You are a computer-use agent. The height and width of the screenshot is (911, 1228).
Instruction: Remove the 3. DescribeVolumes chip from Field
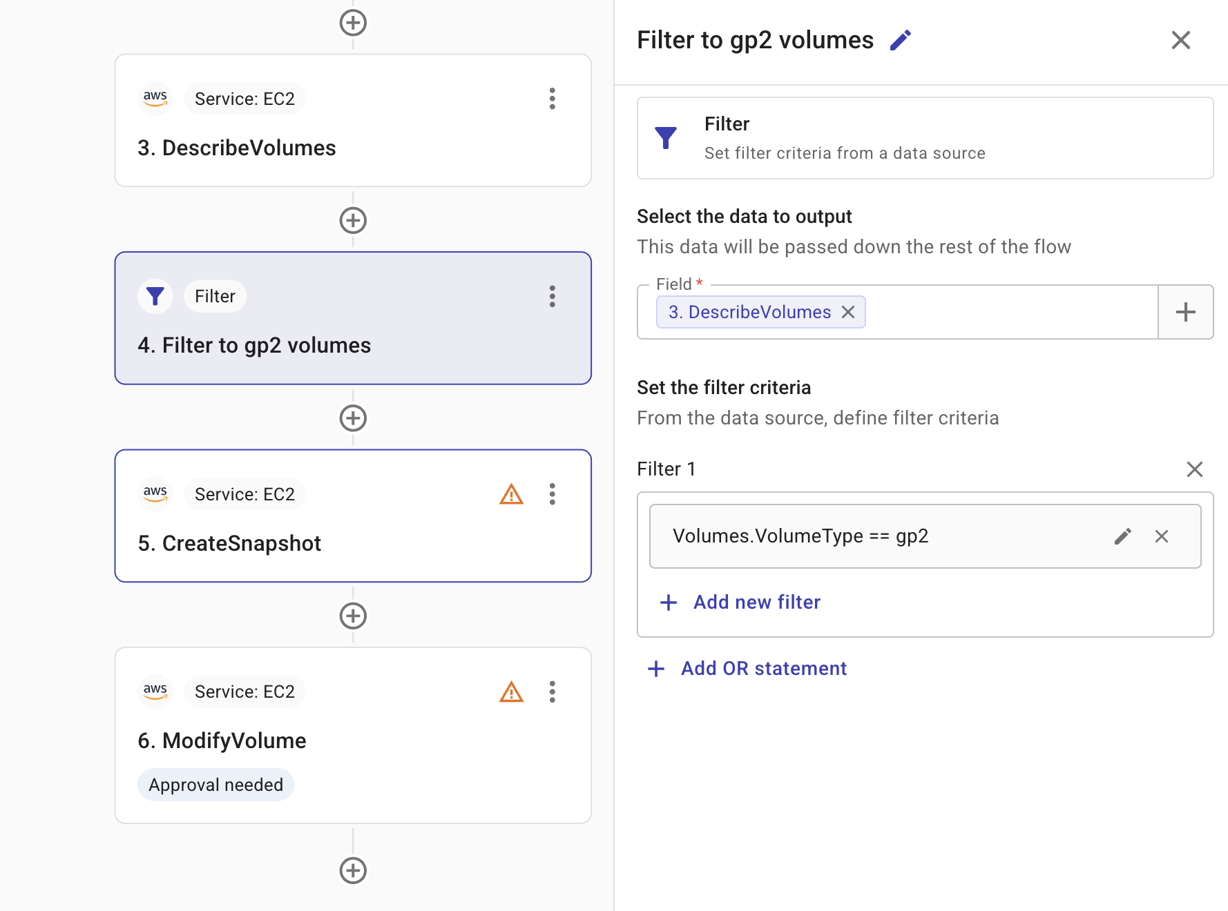click(848, 312)
